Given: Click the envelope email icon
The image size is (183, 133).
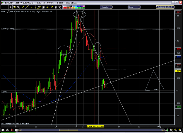Looking at the screenshot, I should click(x=3, y=130).
